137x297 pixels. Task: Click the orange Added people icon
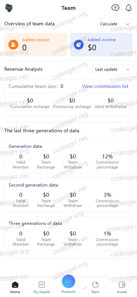click(x=13, y=44)
